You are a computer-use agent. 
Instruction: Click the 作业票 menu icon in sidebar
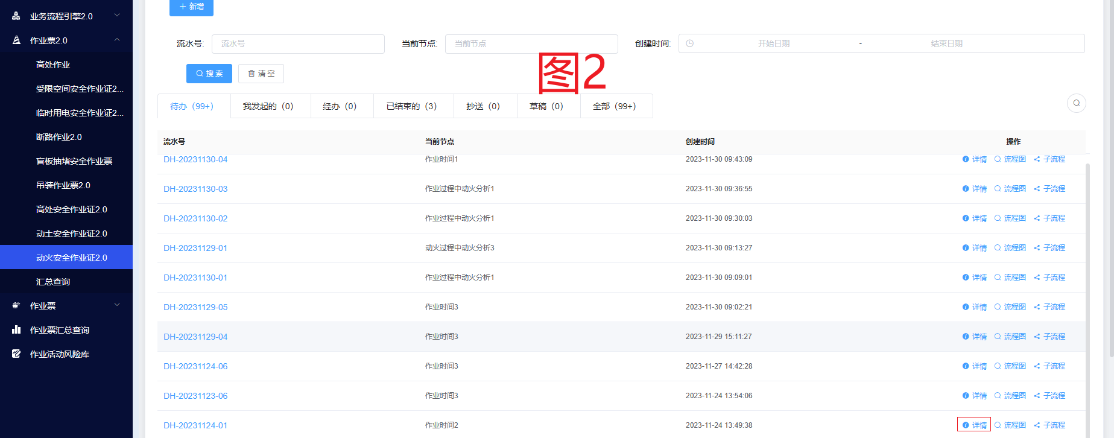16,305
